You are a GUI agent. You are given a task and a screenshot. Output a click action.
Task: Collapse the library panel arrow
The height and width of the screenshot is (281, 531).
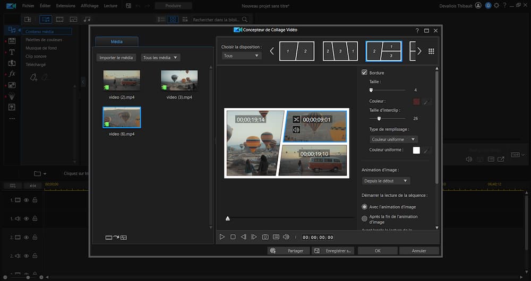83,82
